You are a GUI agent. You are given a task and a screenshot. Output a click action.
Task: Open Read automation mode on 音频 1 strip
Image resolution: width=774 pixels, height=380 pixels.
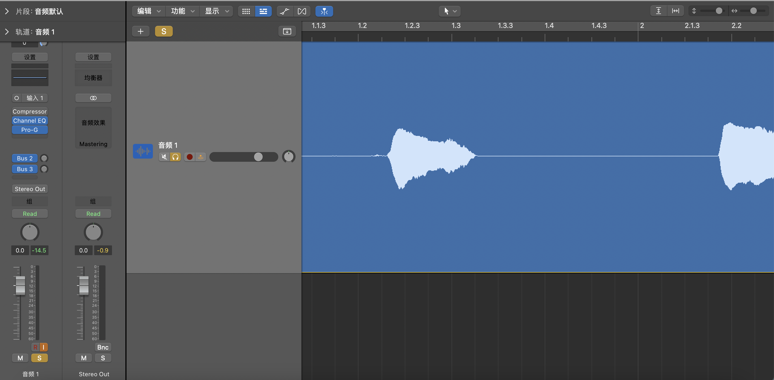(x=30, y=214)
